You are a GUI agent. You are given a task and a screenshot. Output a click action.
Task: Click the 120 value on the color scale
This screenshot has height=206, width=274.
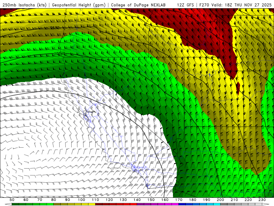pos(109,200)
